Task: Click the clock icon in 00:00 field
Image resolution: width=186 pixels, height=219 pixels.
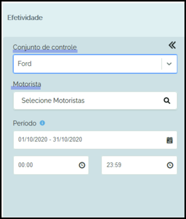Action: pos(82,165)
